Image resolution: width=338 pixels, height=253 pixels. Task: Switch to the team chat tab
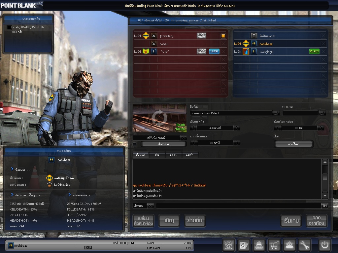coord(157,155)
